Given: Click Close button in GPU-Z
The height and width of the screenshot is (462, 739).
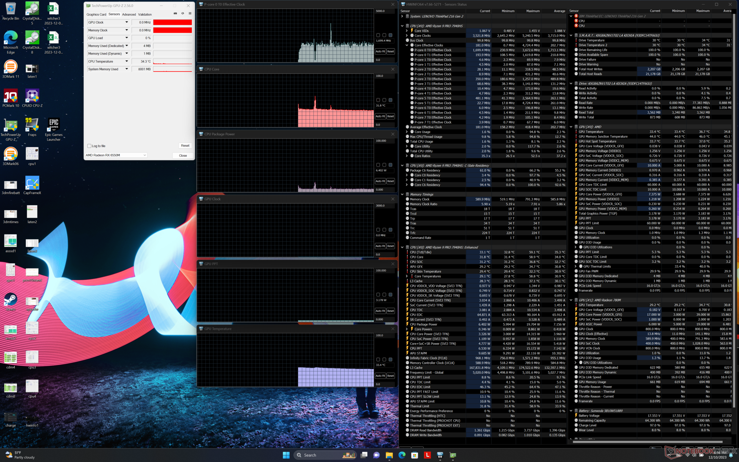Looking at the screenshot, I should 183,156.
